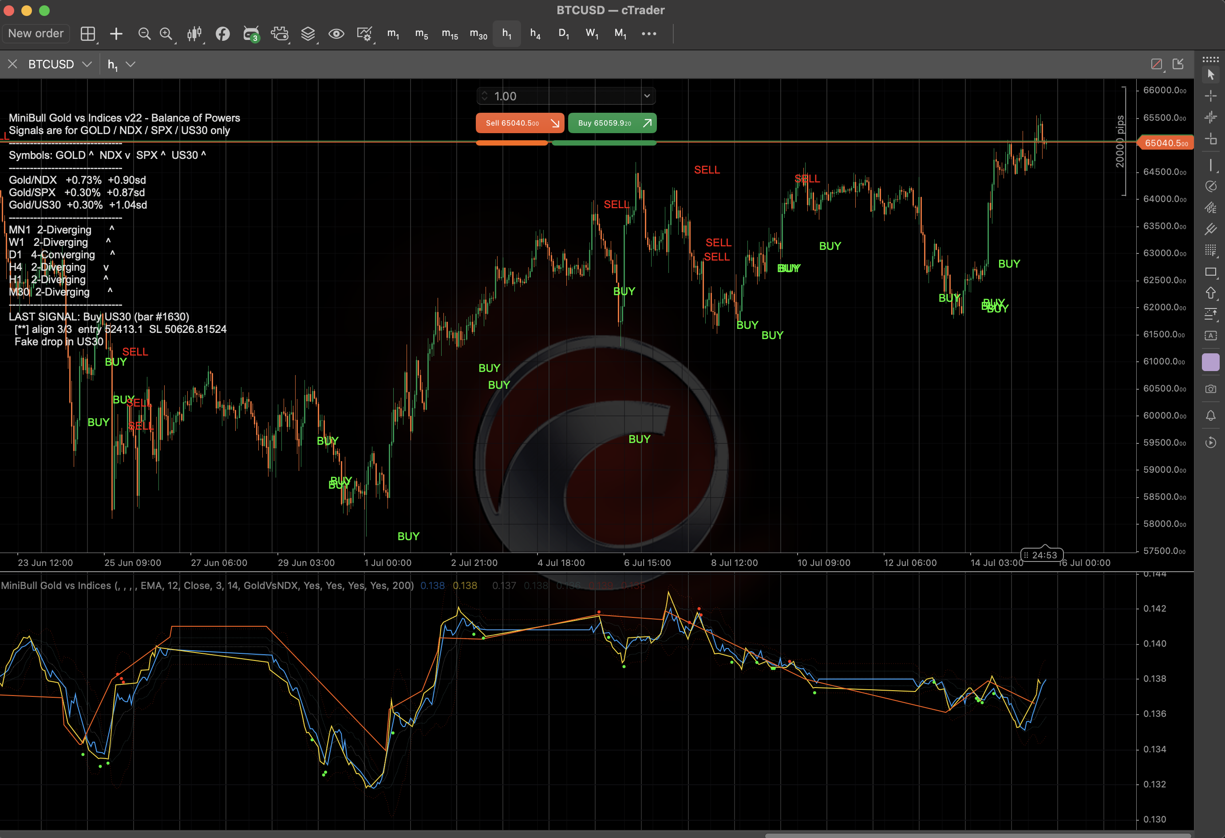This screenshot has height=838, width=1225.
Task: Select the Fibonacci expansion E tool
Action: 1211,207
